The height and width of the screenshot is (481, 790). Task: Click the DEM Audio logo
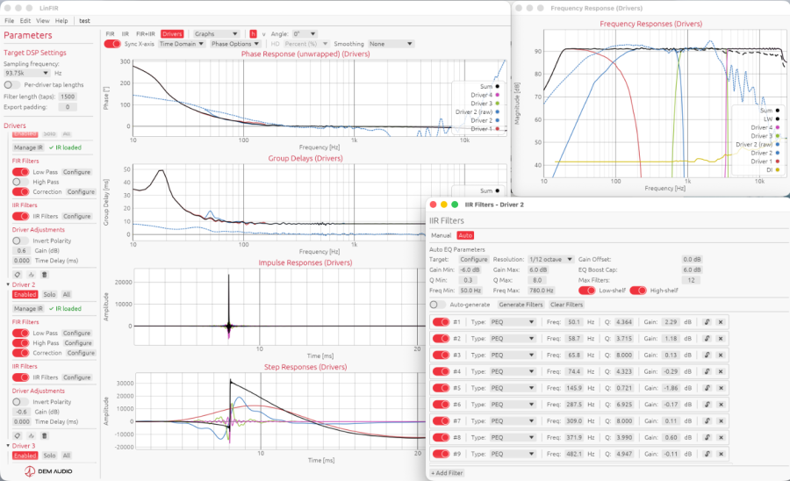click(44, 470)
